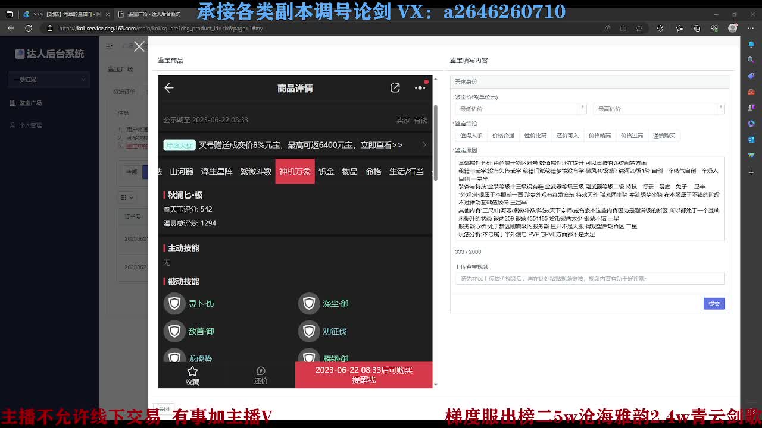
Task: Open the three-dot more menu in 商品详情
Action: (420, 88)
